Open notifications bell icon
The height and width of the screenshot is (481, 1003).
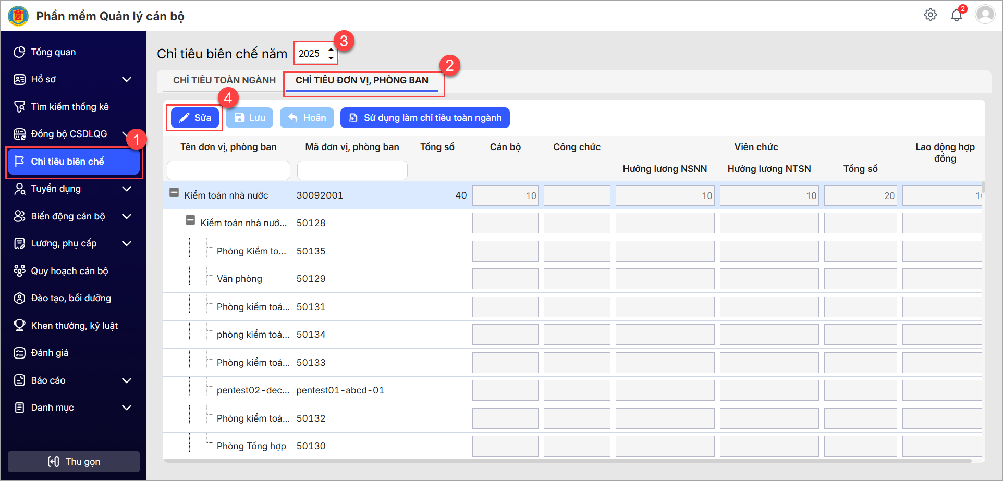click(x=956, y=15)
